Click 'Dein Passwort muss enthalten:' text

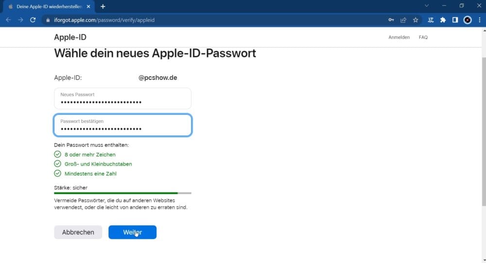tap(91, 145)
